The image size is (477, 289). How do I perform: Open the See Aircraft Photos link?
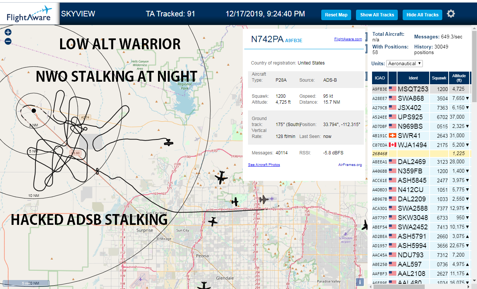click(x=264, y=165)
